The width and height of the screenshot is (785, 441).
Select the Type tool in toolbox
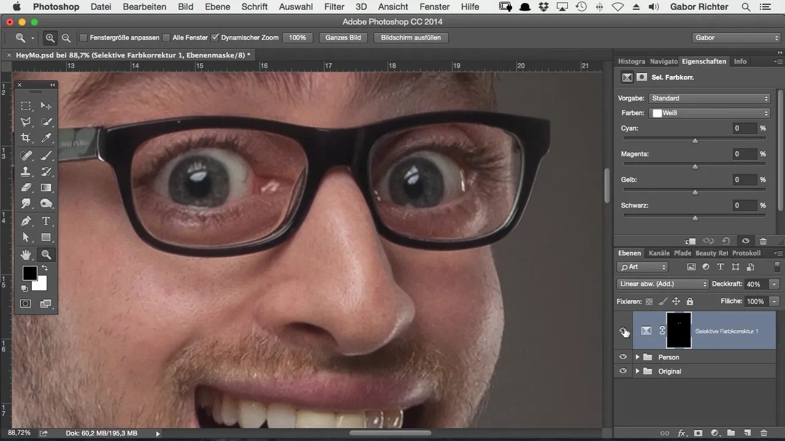click(46, 221)
